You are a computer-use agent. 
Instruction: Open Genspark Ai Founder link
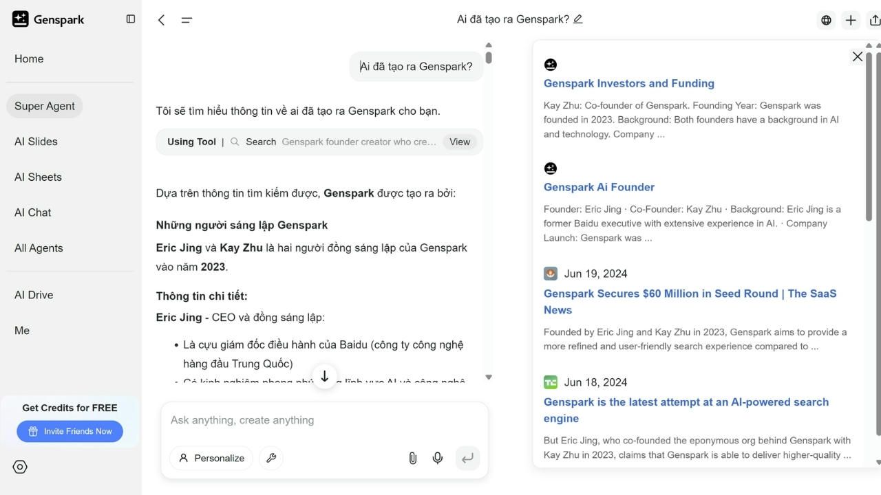[599, 187]
